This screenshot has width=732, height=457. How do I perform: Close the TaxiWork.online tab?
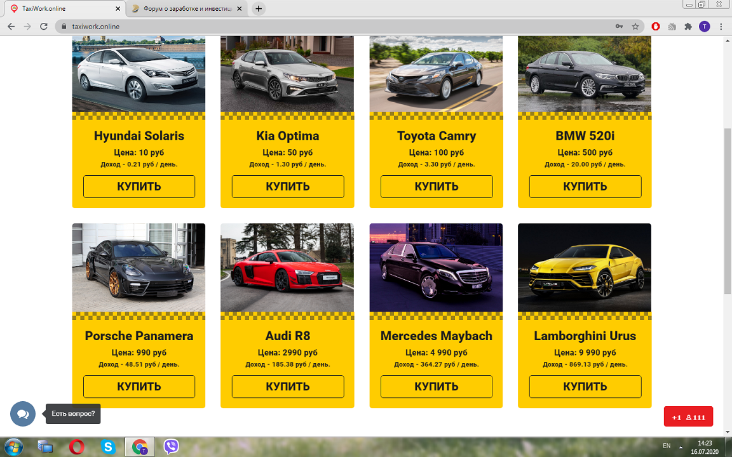pos(118,8)
